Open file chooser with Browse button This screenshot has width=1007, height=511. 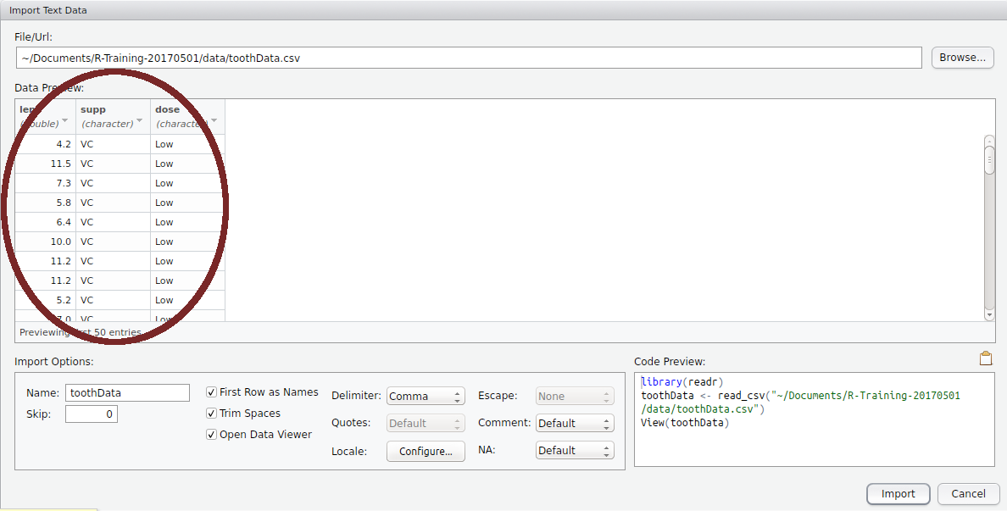pos(962,58)
